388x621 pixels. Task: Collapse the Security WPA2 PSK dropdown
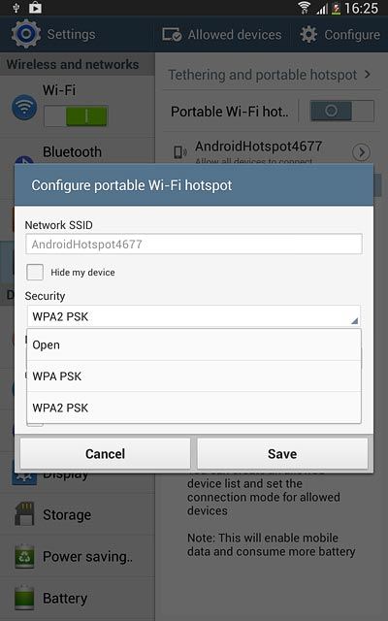[194, 316]
